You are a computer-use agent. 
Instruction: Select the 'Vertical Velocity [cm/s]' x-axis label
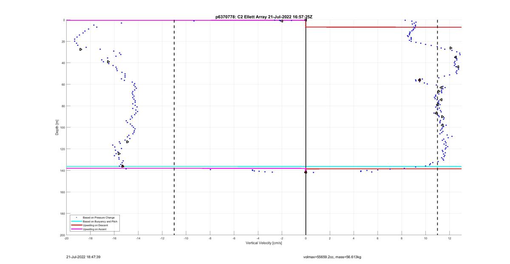[263, 243]
